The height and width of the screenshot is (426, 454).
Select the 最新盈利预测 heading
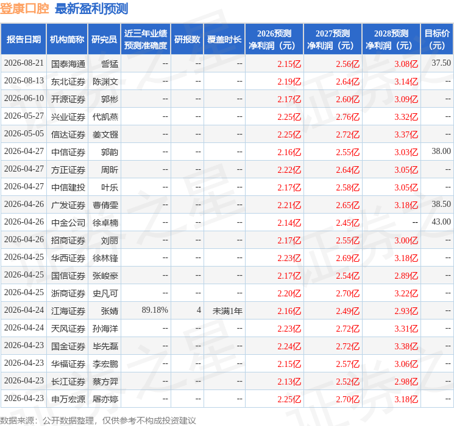91,9
